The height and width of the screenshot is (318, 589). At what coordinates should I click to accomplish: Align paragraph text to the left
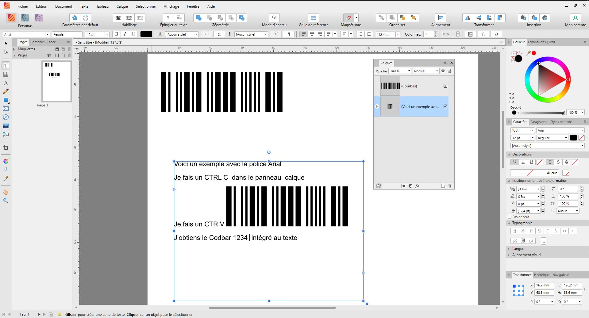tap(303, 34)
